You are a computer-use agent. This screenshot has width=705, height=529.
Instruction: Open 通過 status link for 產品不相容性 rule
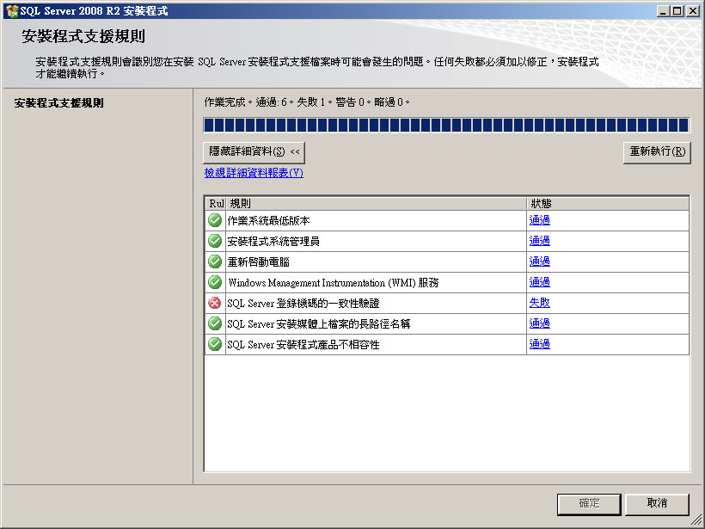tap(540, 344)
